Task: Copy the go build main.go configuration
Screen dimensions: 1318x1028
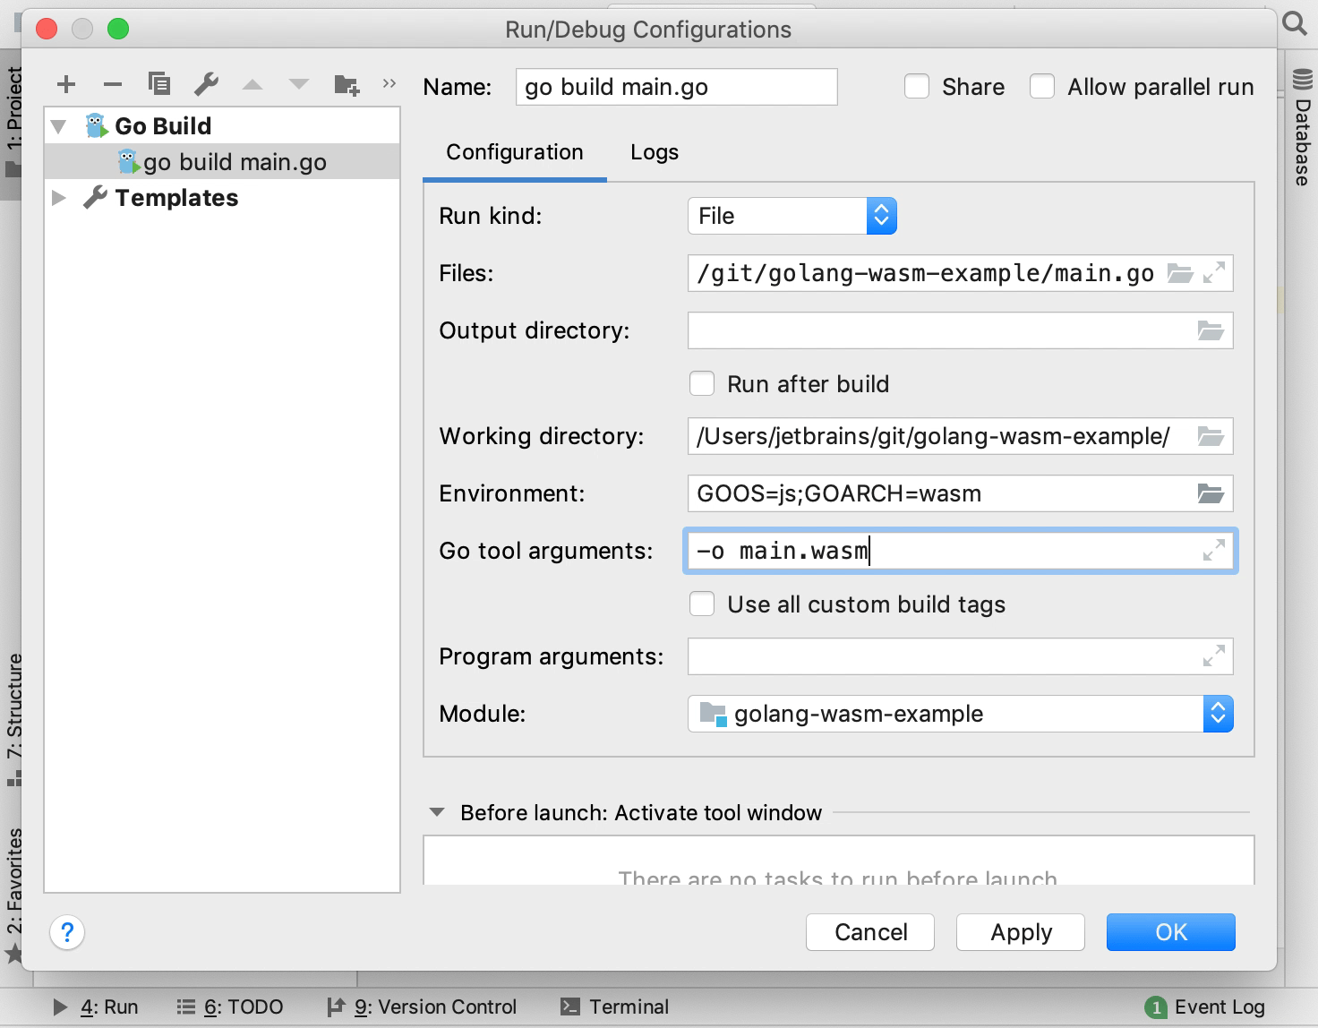Action: click(x=159, y=84)
